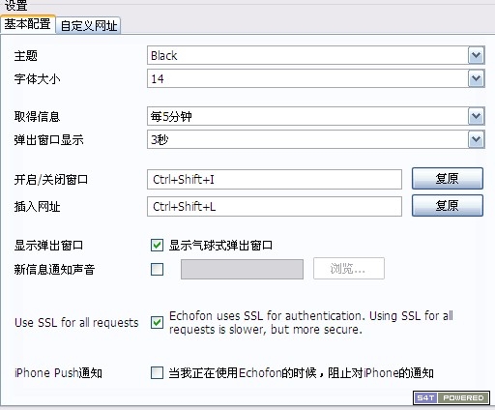Open the 主题 theme dropdown arrow
The height and width of the screenshot is (410, 495).
[x=476, y=55]
